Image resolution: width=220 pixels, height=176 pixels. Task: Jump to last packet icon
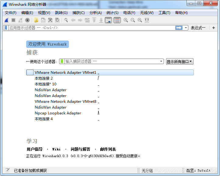click(x=101, y=20)
